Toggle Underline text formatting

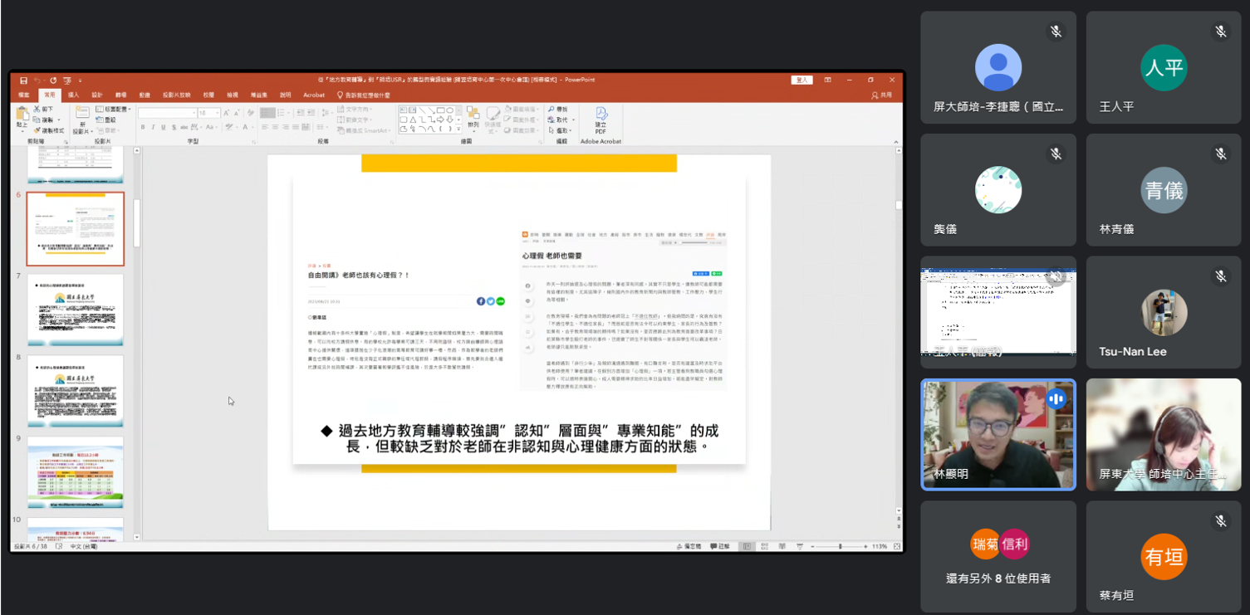tap(164, 127)
